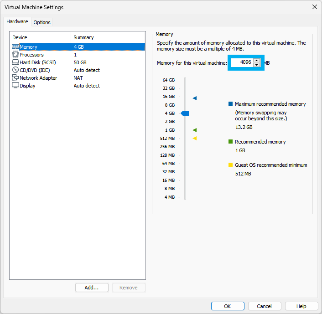Viewport: 322px width, 314px height.
Task: Click the 8 MB scale label
Action: [x=169, y=188]
